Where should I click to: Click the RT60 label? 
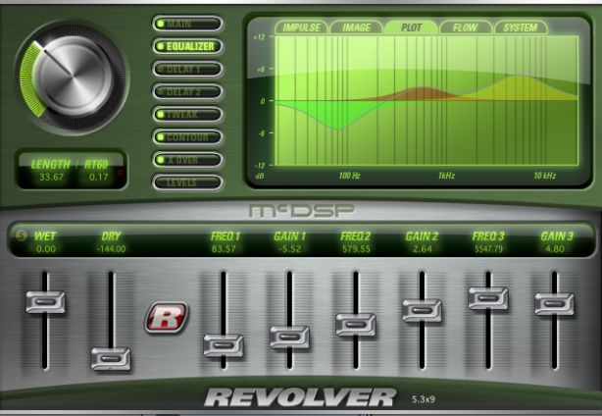(96, 165)
